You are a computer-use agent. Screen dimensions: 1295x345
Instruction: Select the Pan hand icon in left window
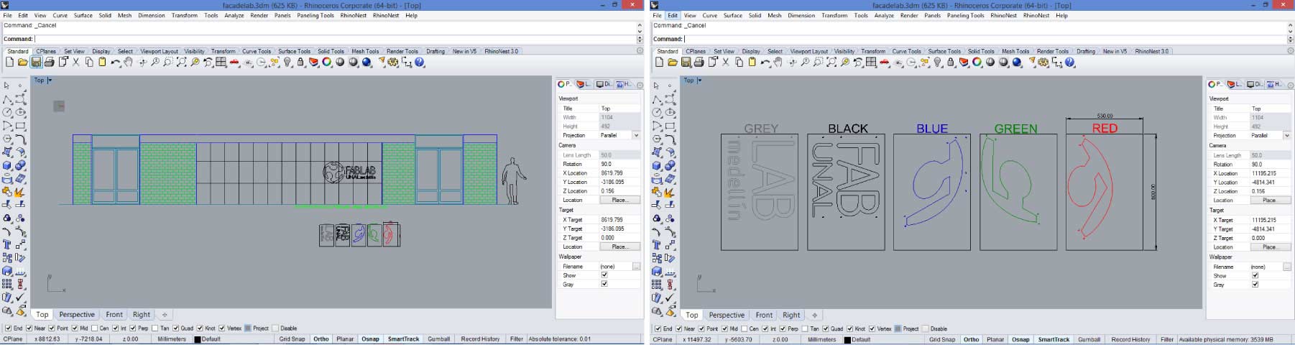[128, 63]
